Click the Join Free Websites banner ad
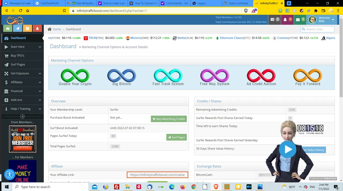Image resolution: width=343 pixels, height=191 pixels. 23,139
